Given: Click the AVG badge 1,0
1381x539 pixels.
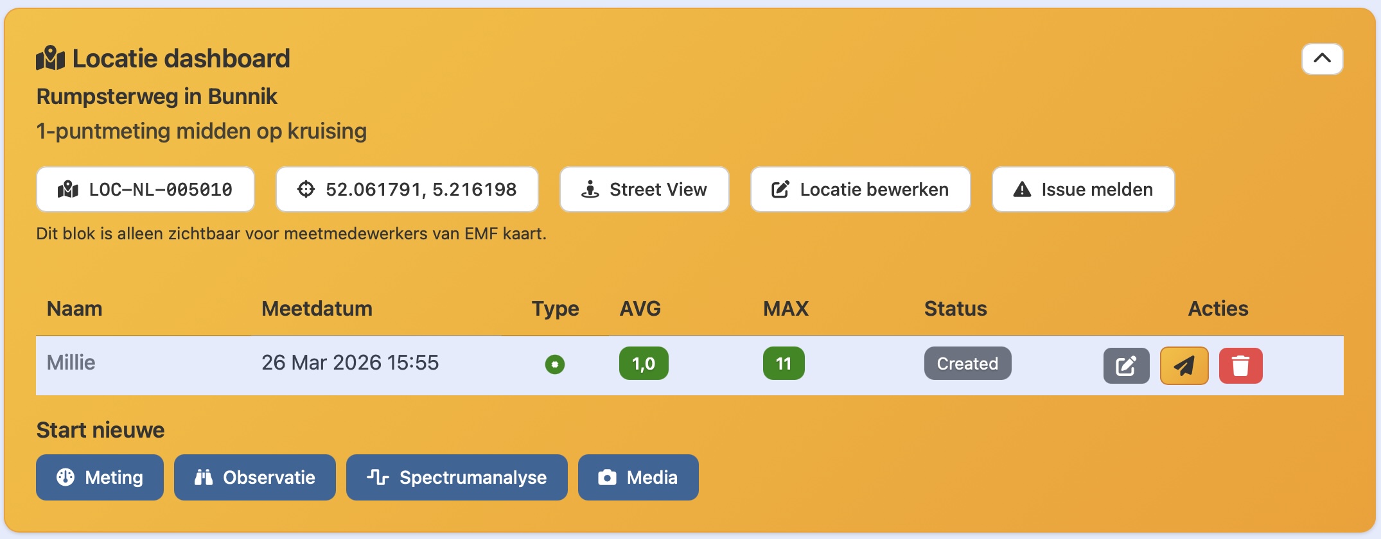Looking at the screenshot, I should pyautogui.click(x=644, y=364).
